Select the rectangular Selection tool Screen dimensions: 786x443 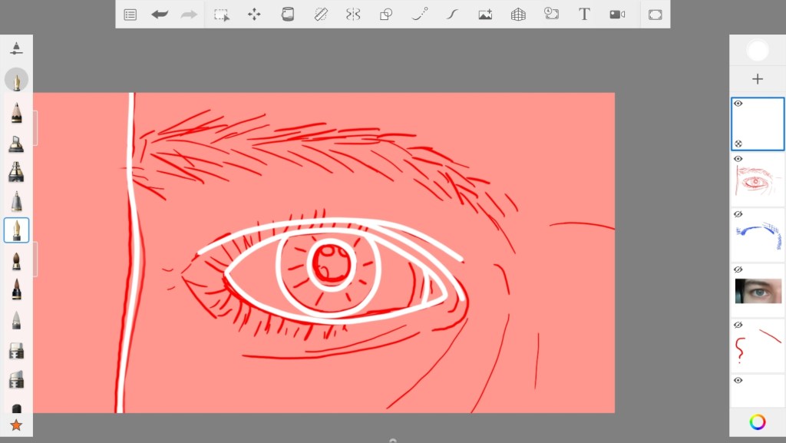click(221, 15)
